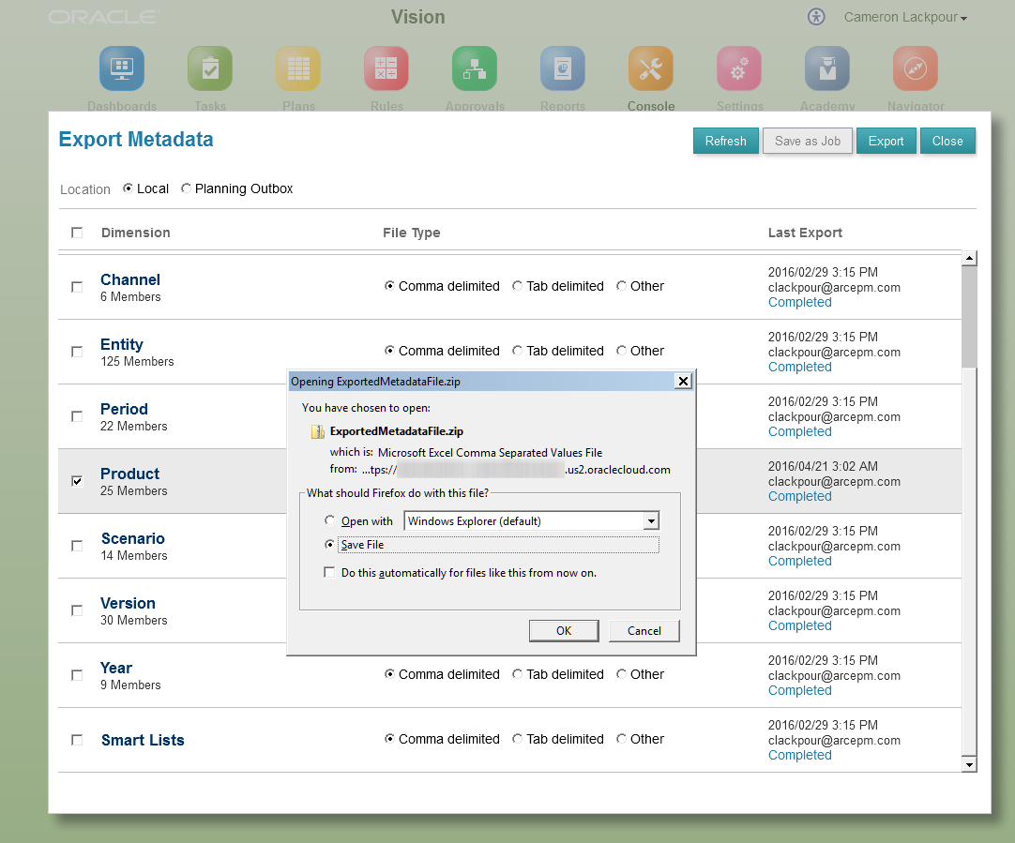Image resolution: width=1015 pixels, height=843 pixels.
Task: Check the Year dimension checkbox
Action: pos(77,675)
